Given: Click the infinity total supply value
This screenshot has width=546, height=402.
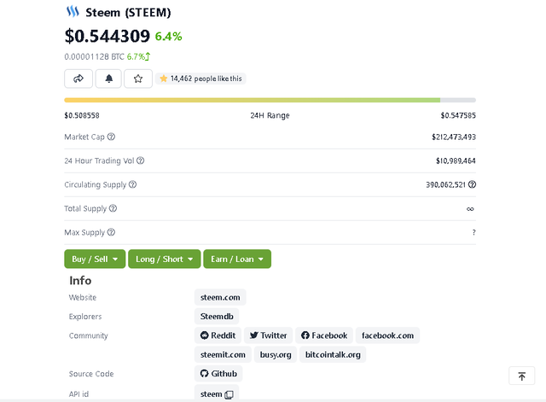Looking at the screenshot, I should [x=470, y=209].
